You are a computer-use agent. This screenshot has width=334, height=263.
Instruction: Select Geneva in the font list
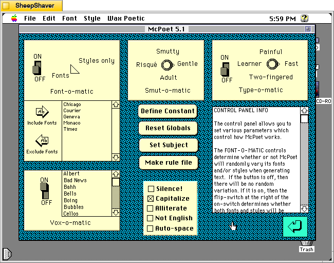(87, 117)
